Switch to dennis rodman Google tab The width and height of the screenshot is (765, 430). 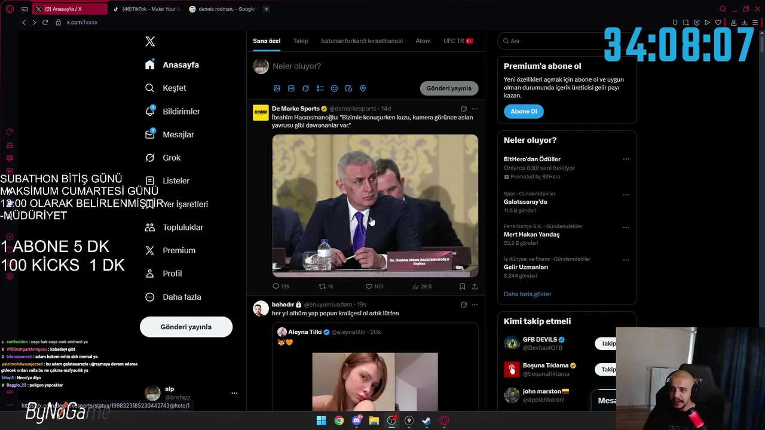point(222,9)
